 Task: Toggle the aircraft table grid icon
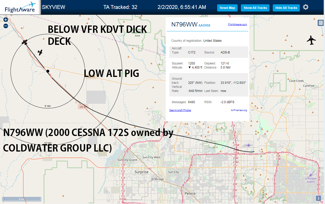[321, 23]
